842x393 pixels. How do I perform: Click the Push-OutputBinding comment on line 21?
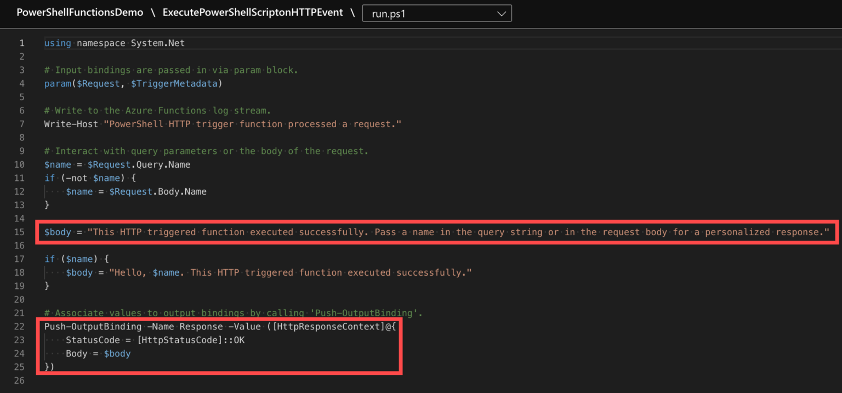click(x=234, y=313)
